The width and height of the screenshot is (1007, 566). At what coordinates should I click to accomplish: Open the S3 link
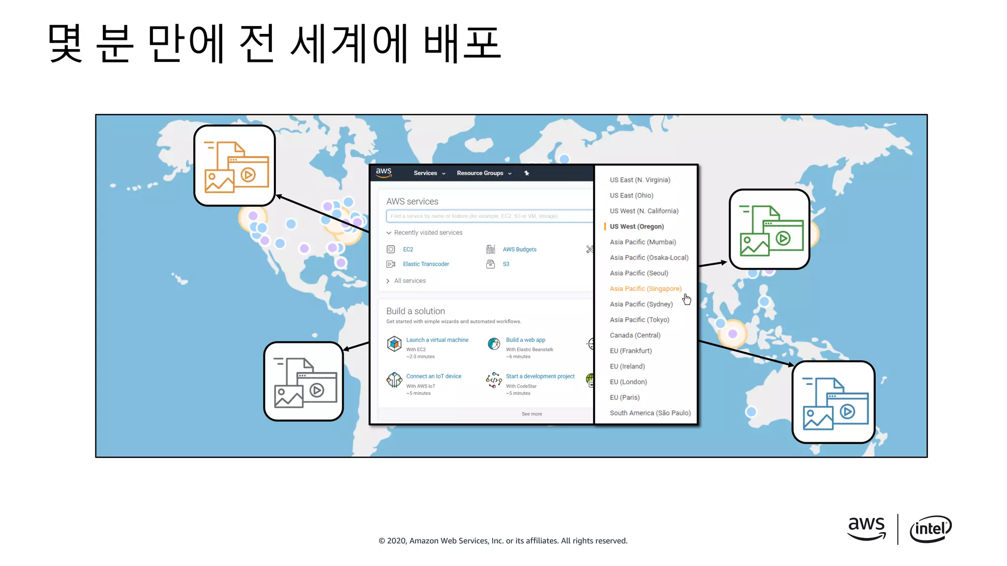(x=506, y=264)
